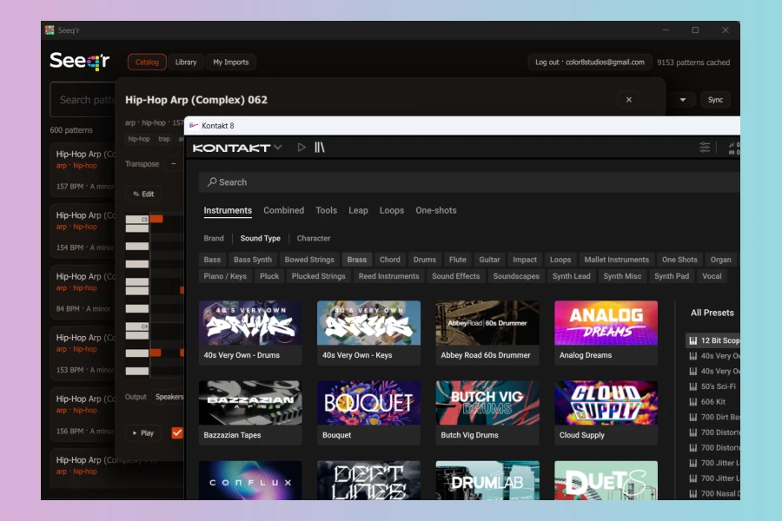Click the Kontakt play icon
Viewport: 782px width, 521px height.
(x=302, y=148)
